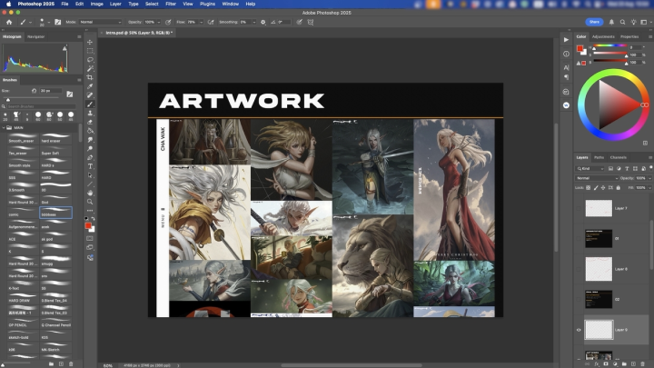Select the Path Selection tool
The image size is (654, 368).
pos(90,175)
